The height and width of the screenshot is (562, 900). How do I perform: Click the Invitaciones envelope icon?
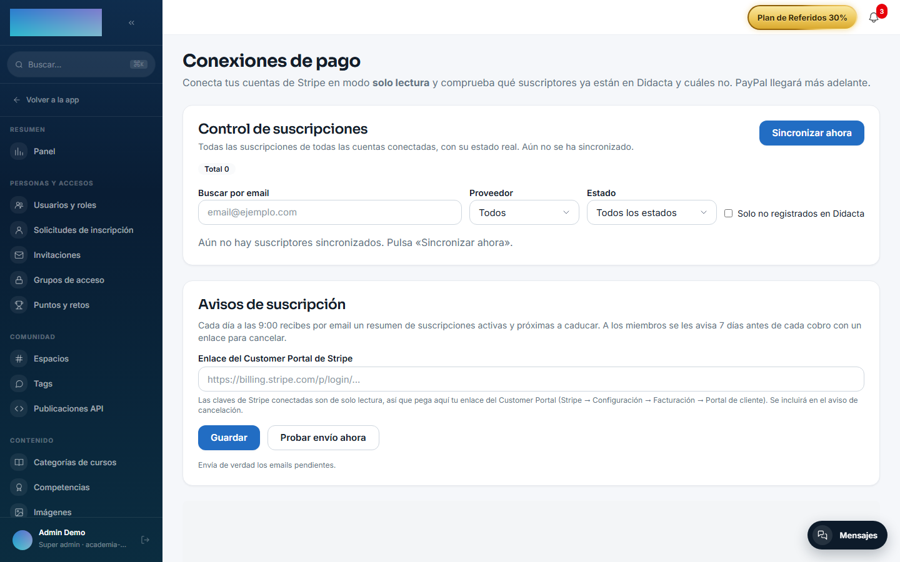tap(19, 255)
